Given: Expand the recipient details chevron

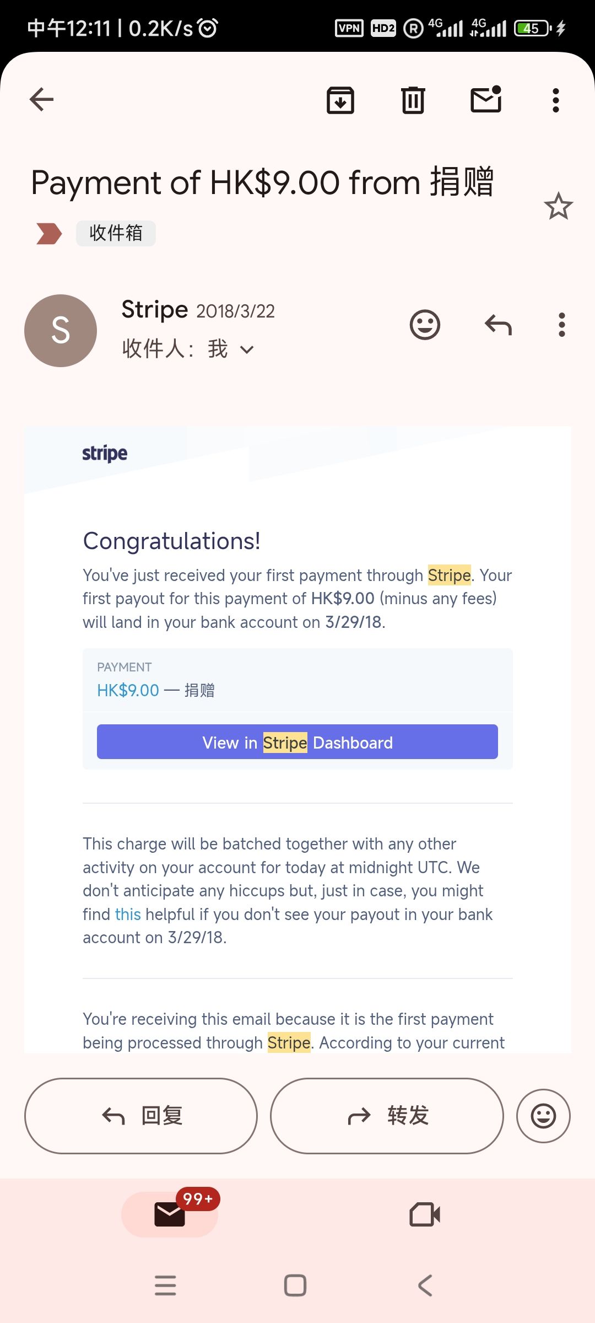Looking at the screenshot, I should 247,349.
